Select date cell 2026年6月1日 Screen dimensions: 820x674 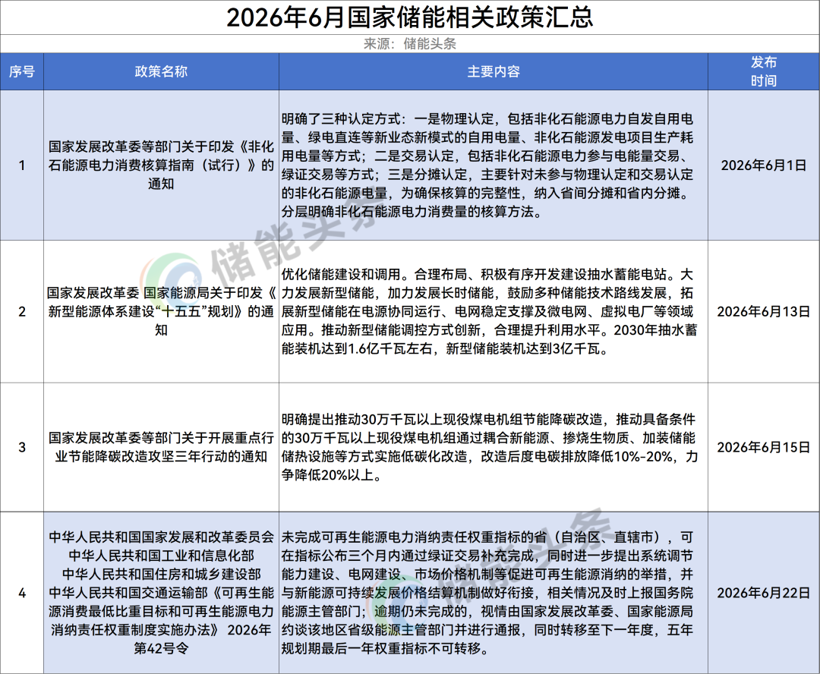tap(764, 165)
